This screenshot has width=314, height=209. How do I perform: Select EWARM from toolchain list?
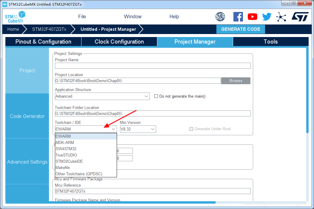click(x=86, y=136)
